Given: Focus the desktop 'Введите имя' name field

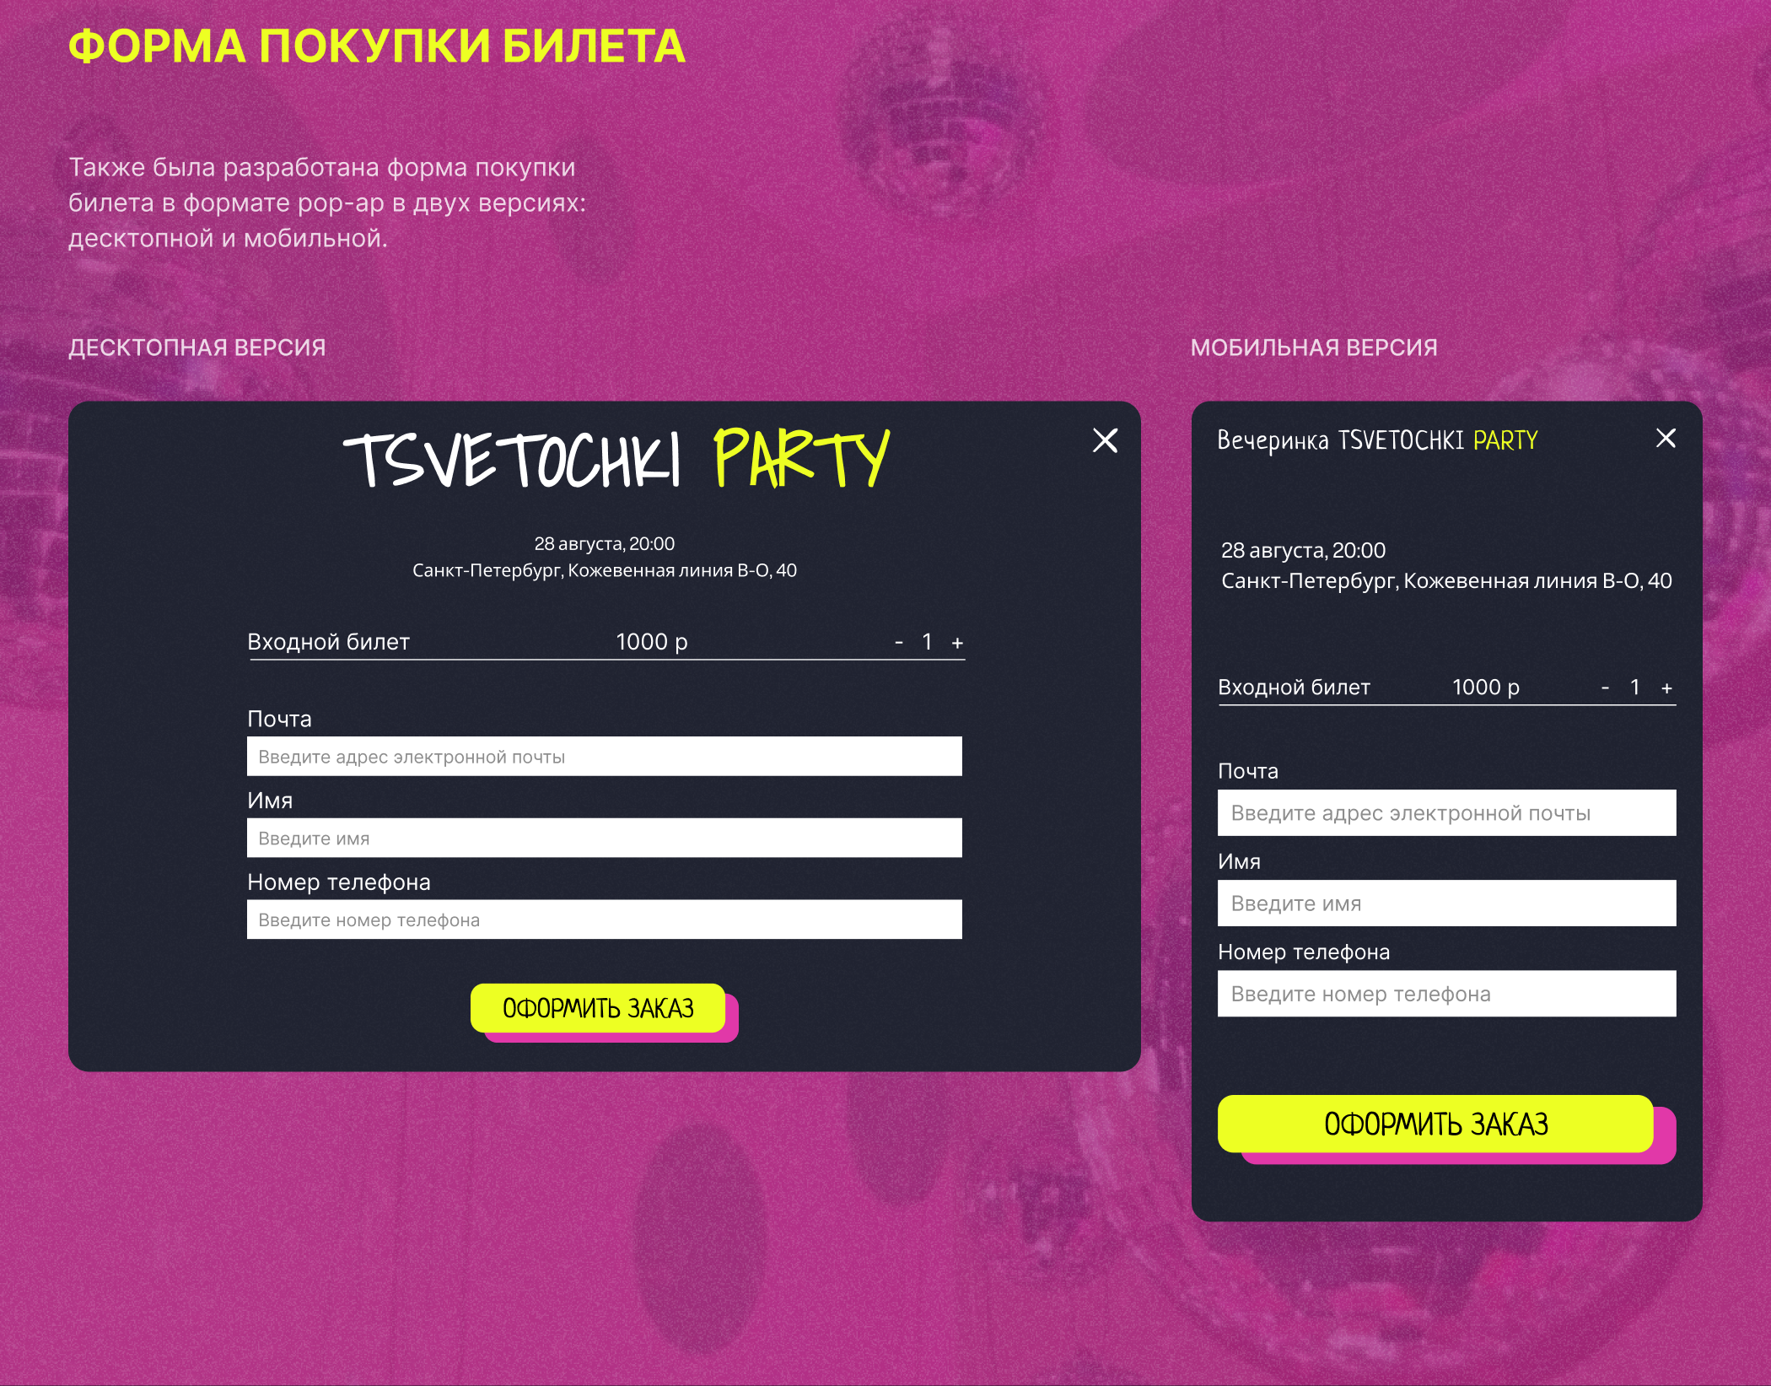Looking at the screenshot, I should click(604, 839).
